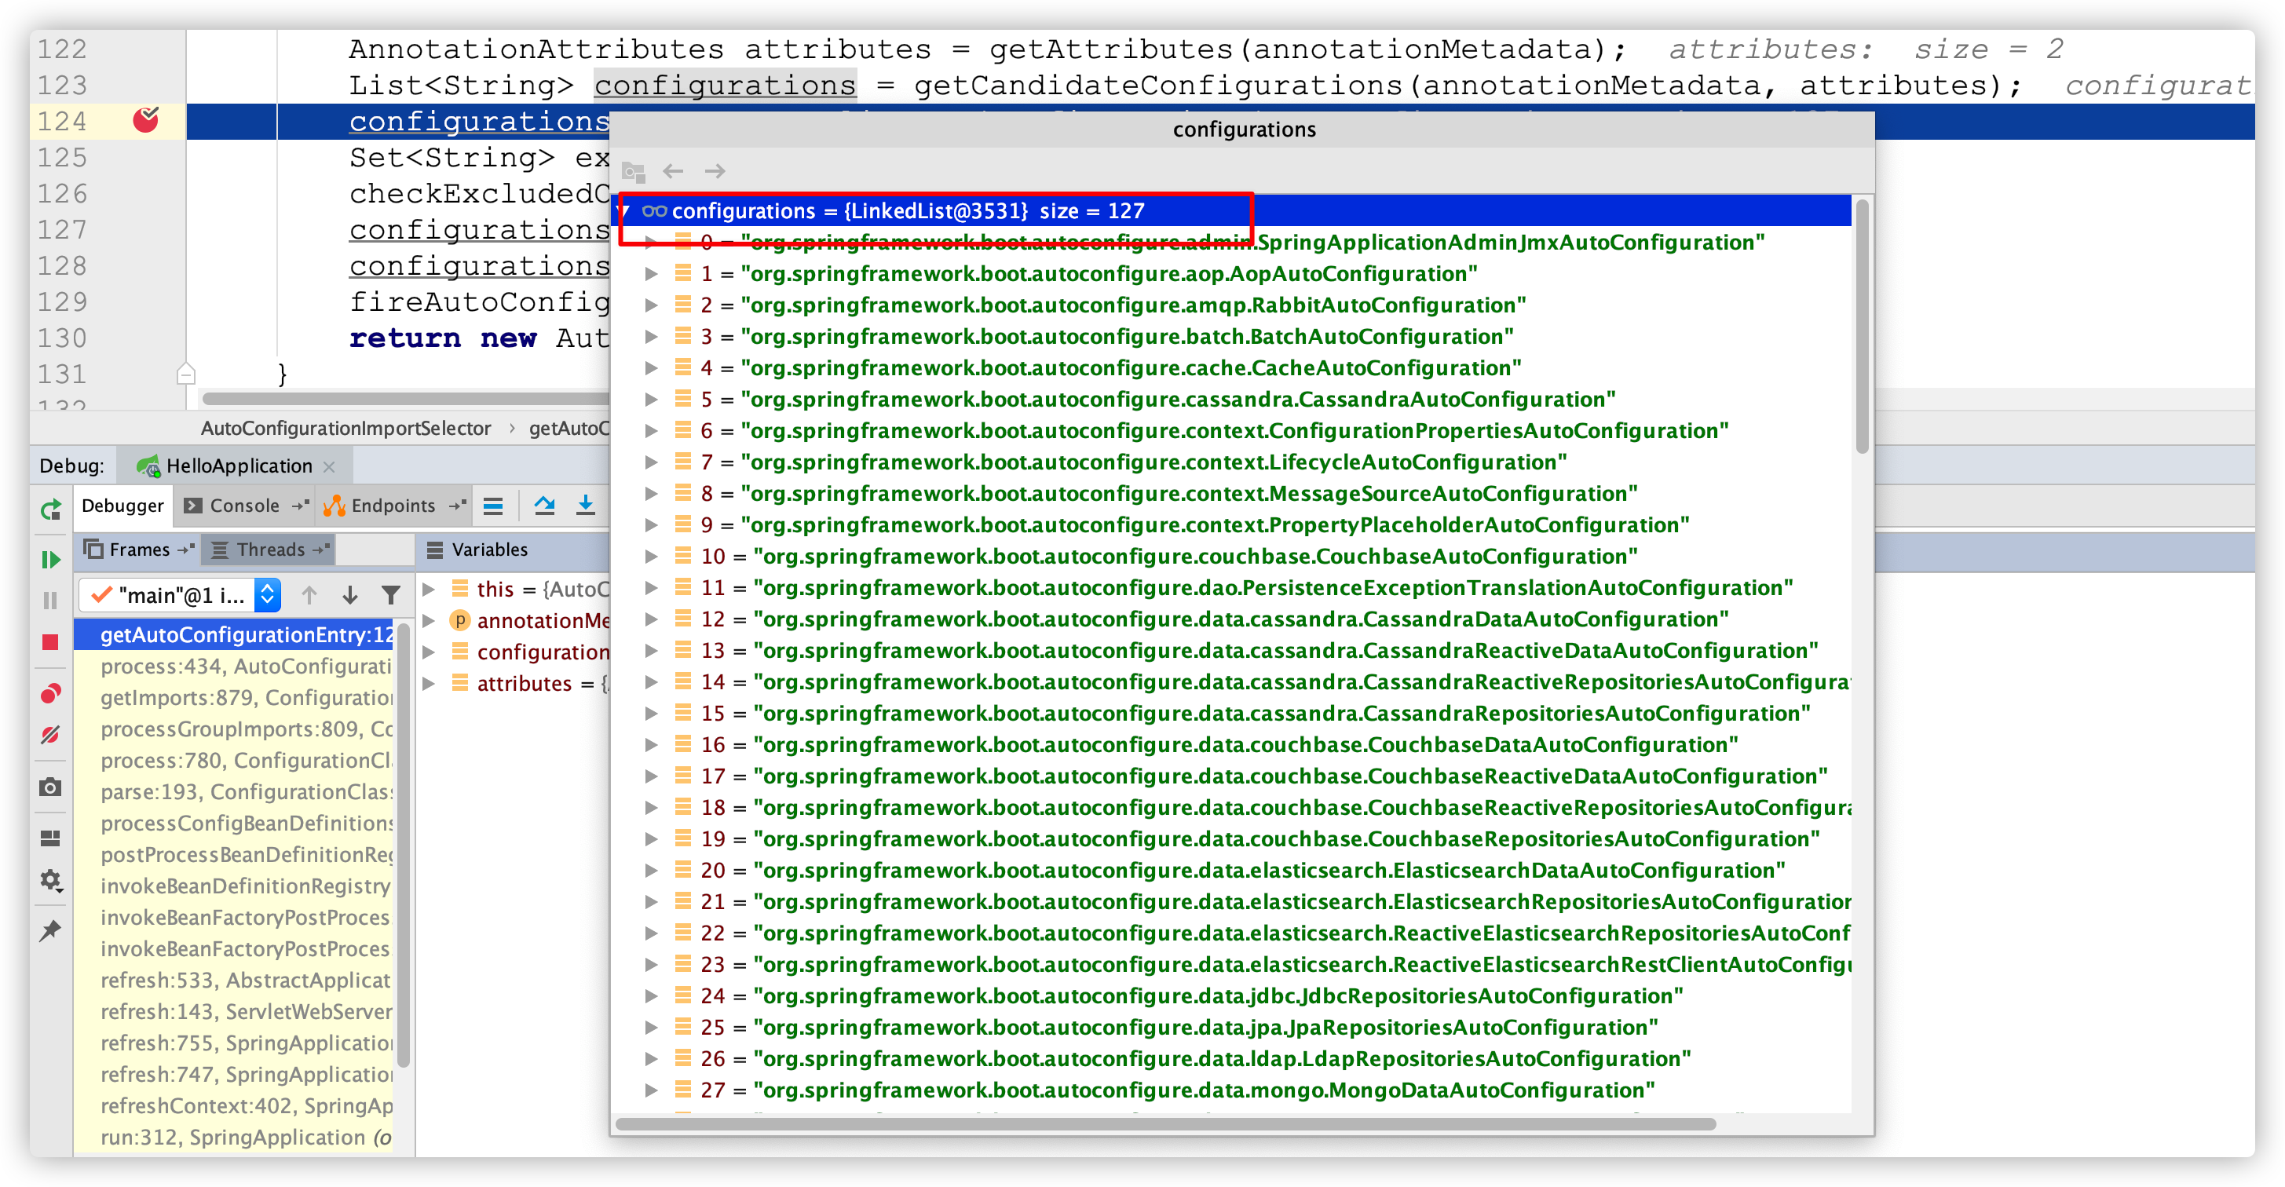Pin the debug tab

50,930
